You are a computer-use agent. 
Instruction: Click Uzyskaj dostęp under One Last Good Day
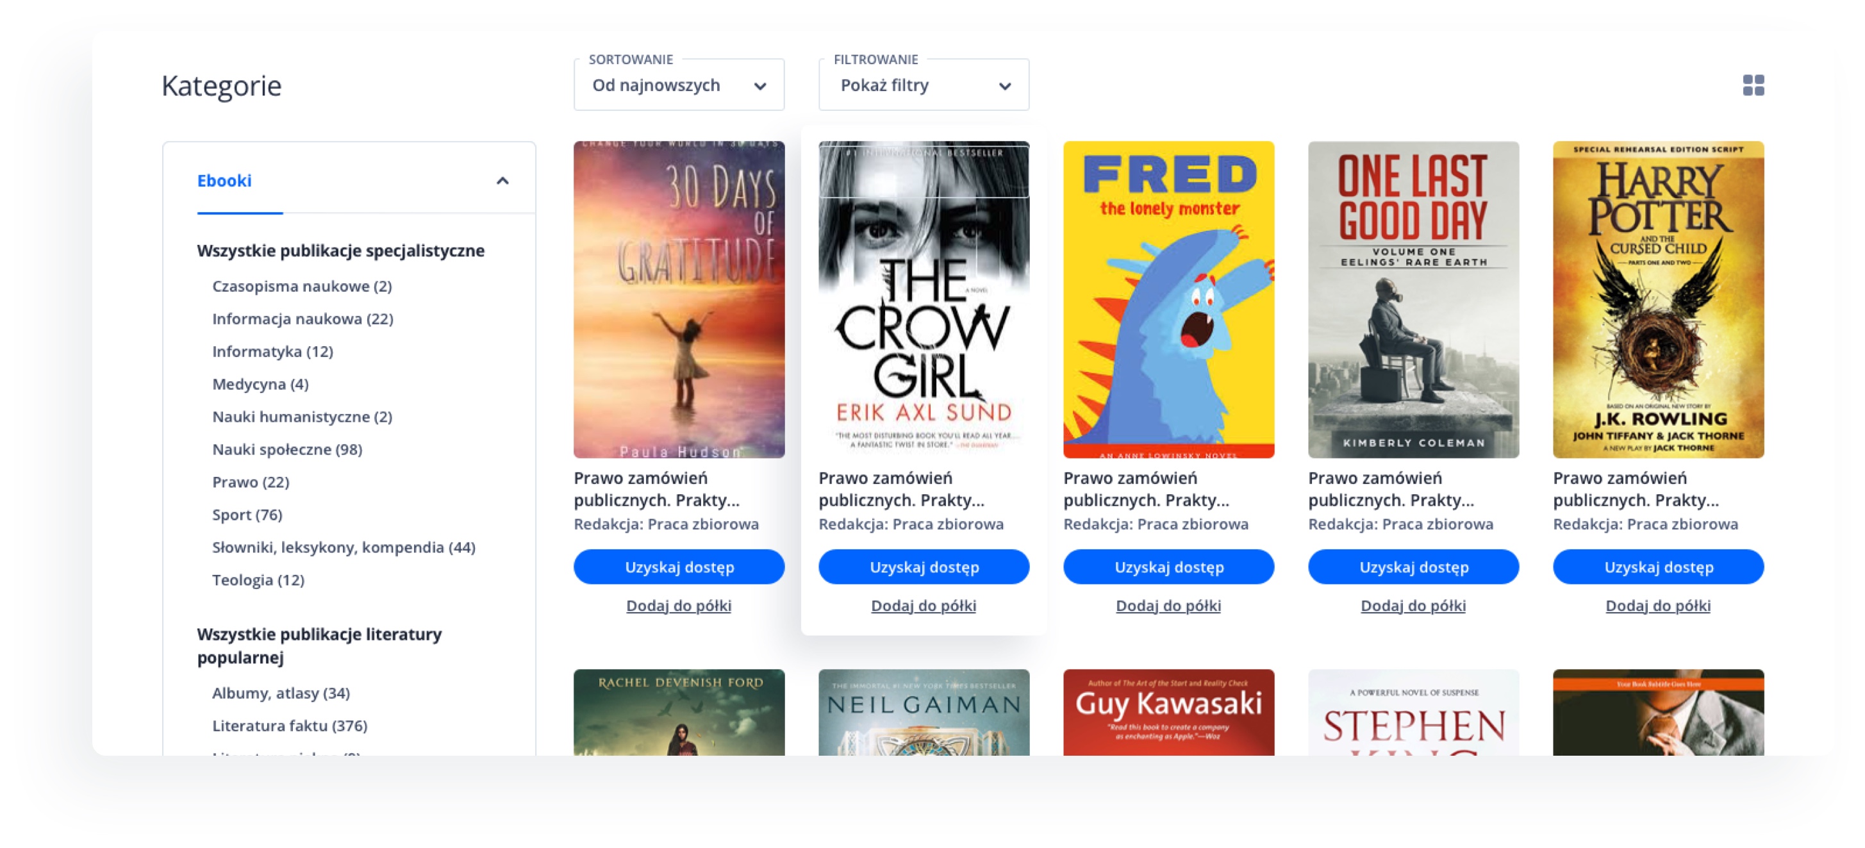point(1413,567)
